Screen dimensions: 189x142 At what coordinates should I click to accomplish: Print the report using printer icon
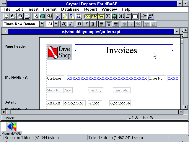click(27, 16)
